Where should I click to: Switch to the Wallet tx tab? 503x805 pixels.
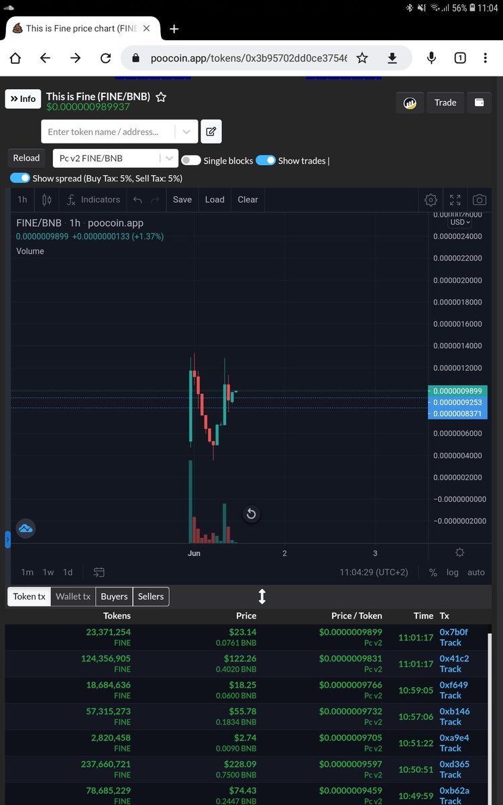coord(72,596)
